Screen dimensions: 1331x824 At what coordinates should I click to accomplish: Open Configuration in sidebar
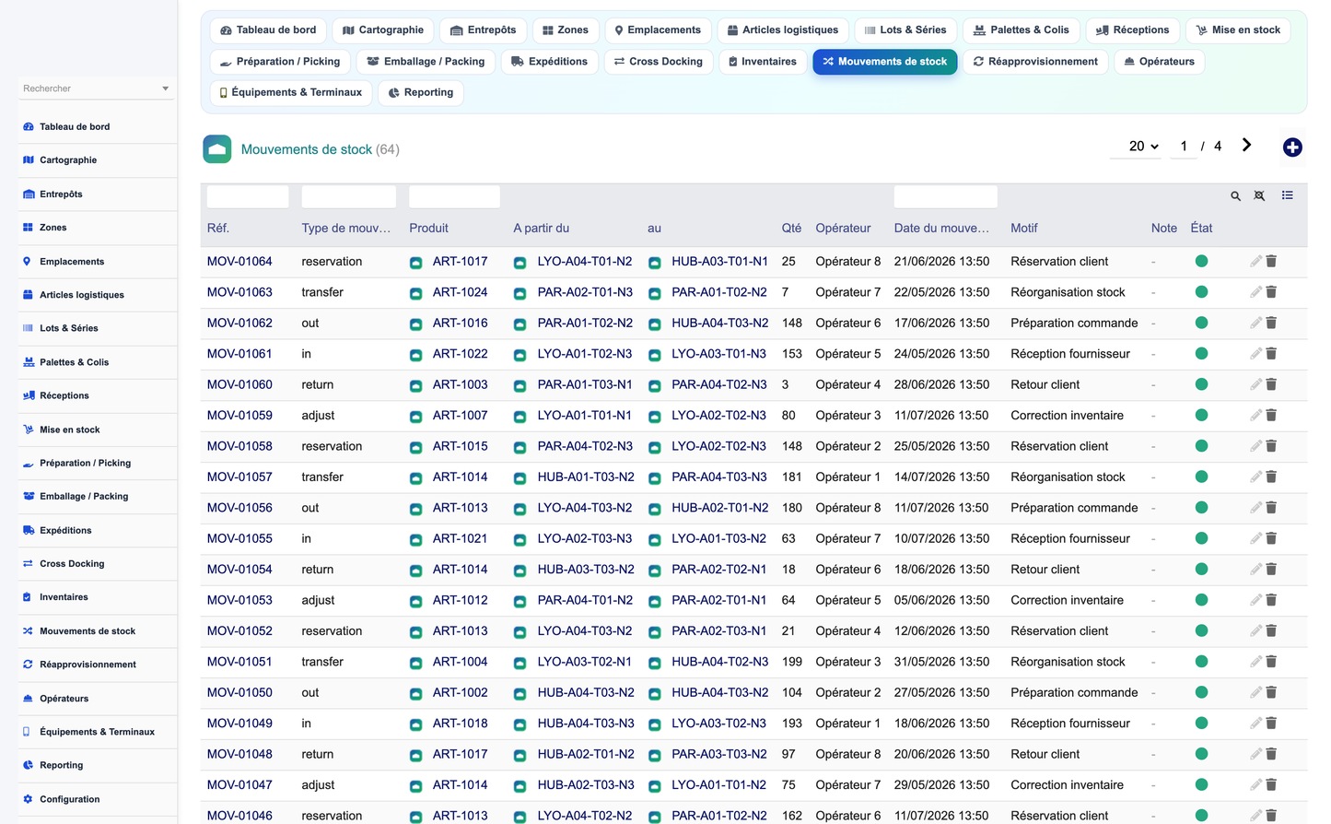coord(69,799)
